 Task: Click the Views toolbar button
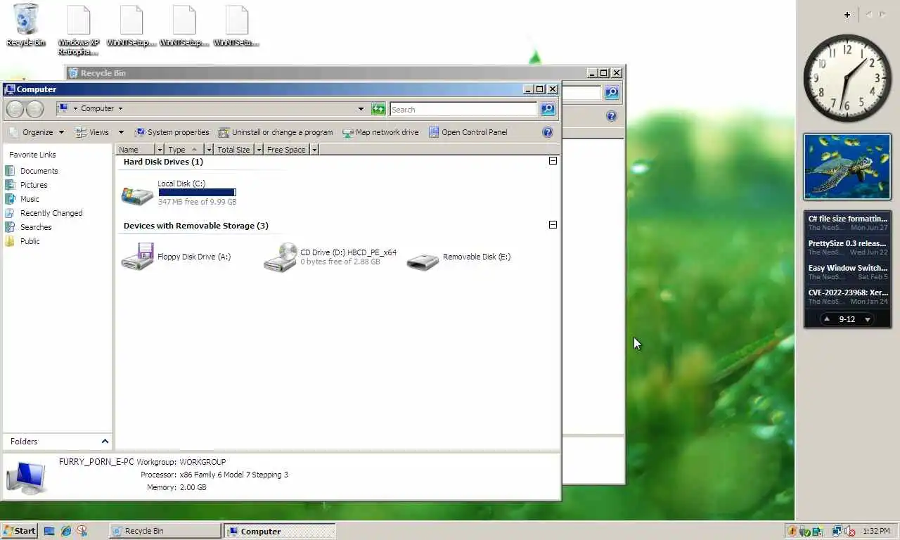(93, 132)
